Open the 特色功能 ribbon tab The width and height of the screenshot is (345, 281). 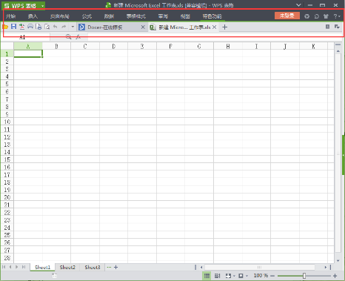212,16
